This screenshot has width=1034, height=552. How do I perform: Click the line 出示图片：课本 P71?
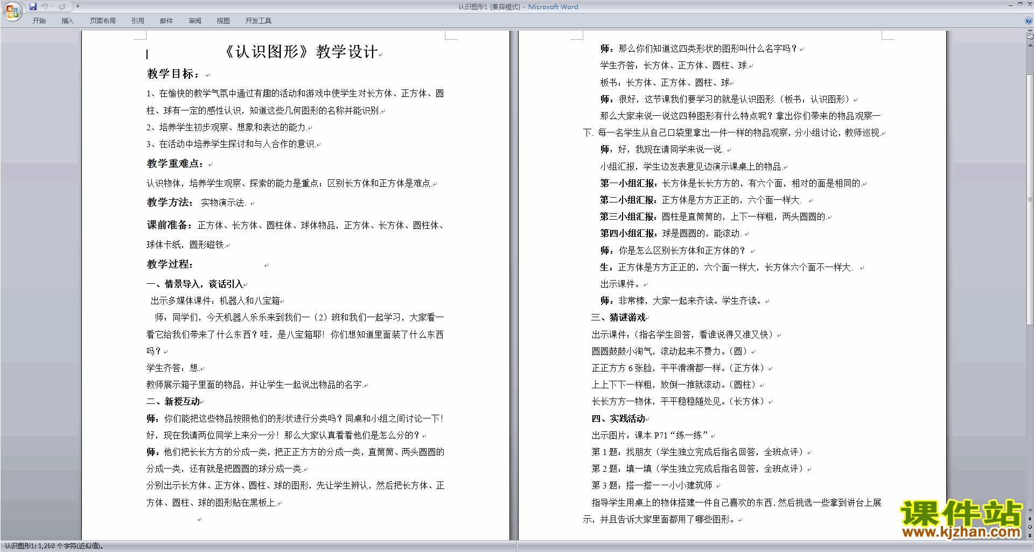click(650, 435)
